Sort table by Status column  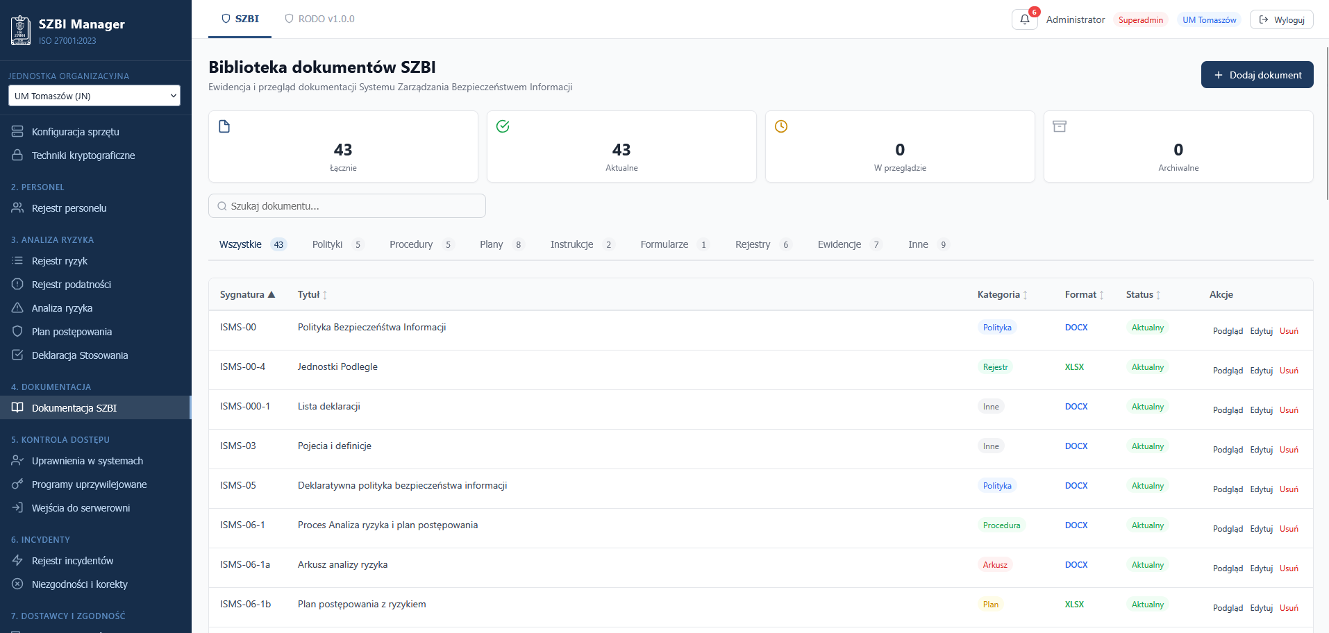click(1143, 294)
